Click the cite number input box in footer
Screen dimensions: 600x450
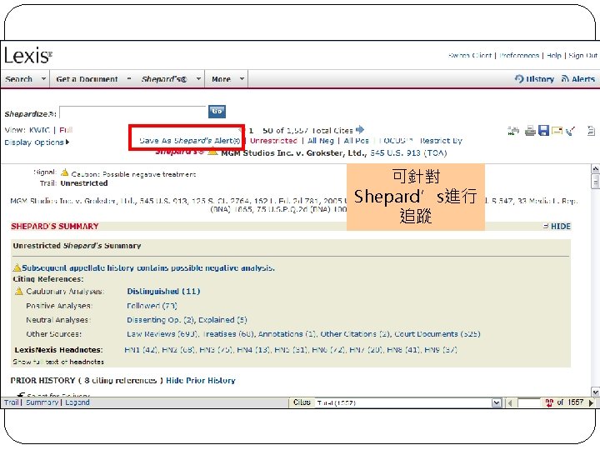click(x=529, y=403)
